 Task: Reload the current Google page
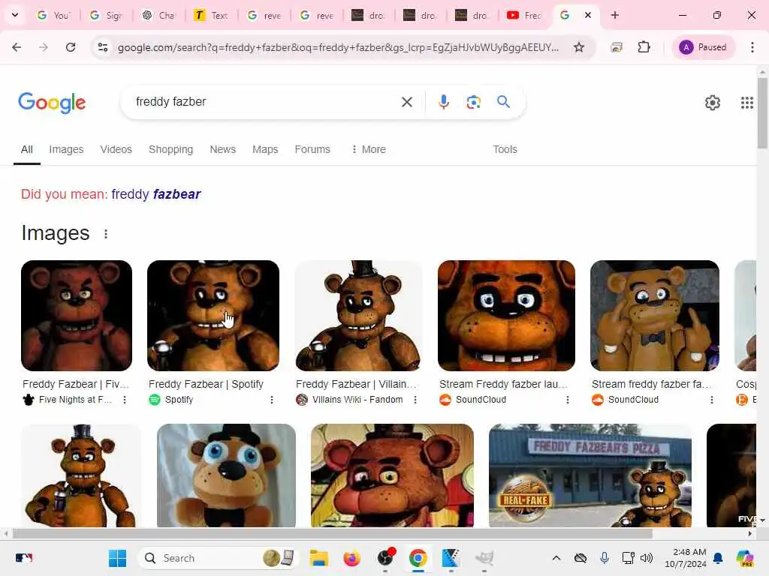pos(71,47)
